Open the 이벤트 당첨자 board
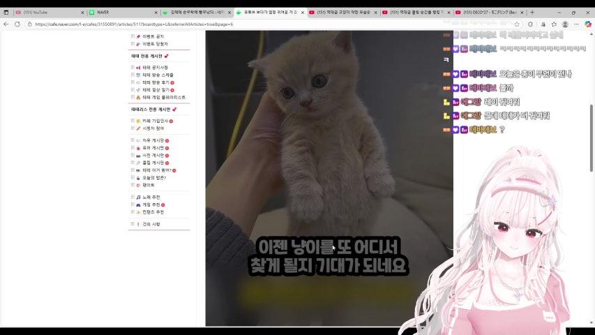 click(x=155, y=44)
